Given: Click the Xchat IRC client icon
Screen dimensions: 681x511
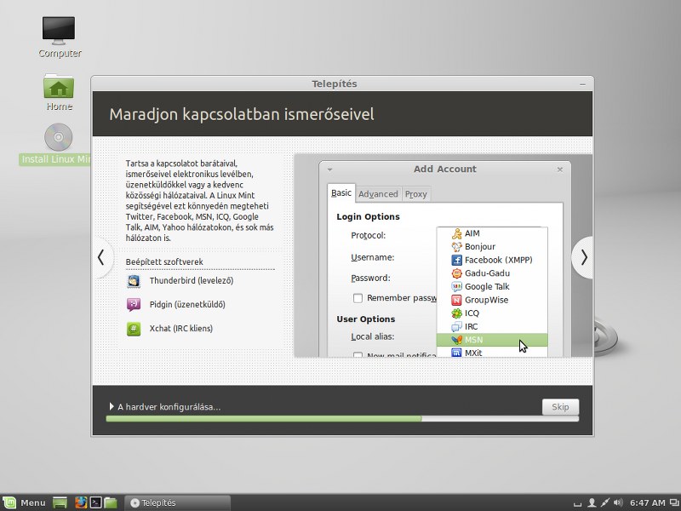Looking at the screenshot, I should [134, 329].
